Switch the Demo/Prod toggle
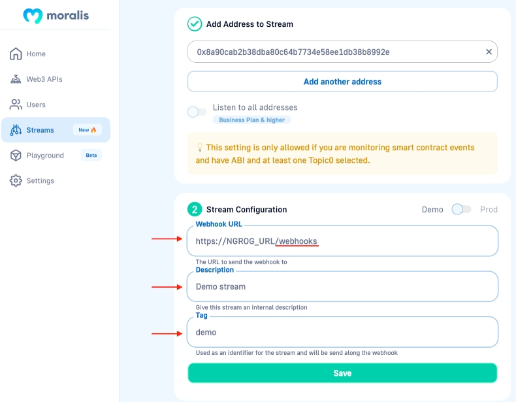This screenshot has height=402, width=516. pyautogui.click(x=461, y=209)
